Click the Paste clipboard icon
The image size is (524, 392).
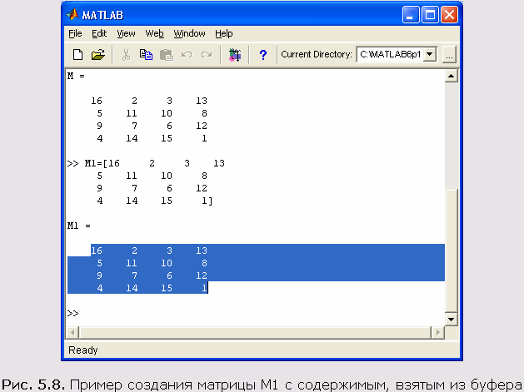[x=167, y=55]
